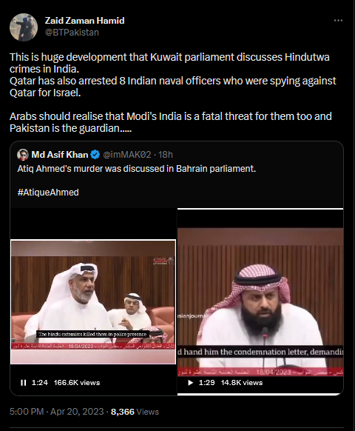Open the #AtiqueAhmed hashtag
Viewport: 355px width, 431px height.
coord(48,192)
